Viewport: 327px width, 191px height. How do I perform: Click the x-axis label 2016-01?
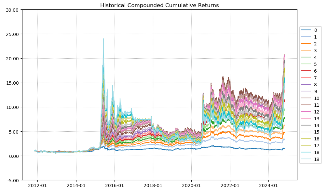point(115,185)
